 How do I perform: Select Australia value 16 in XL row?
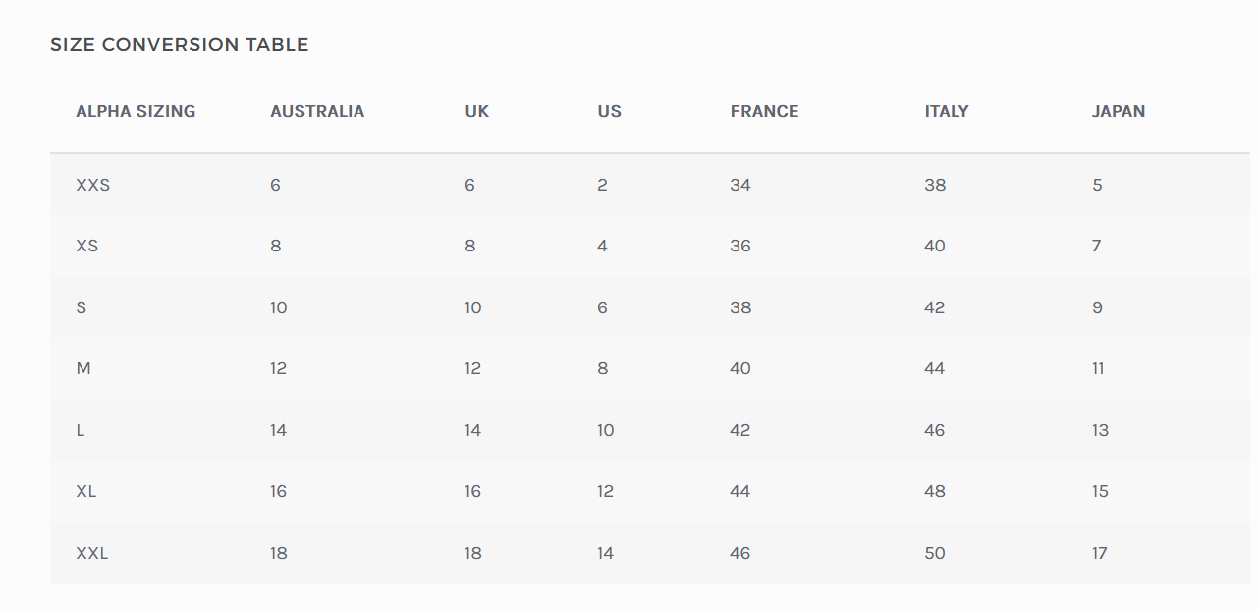pyautogui.click(x=279, y=491)
